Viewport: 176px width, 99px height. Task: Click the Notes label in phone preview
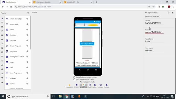coord(87,61)
